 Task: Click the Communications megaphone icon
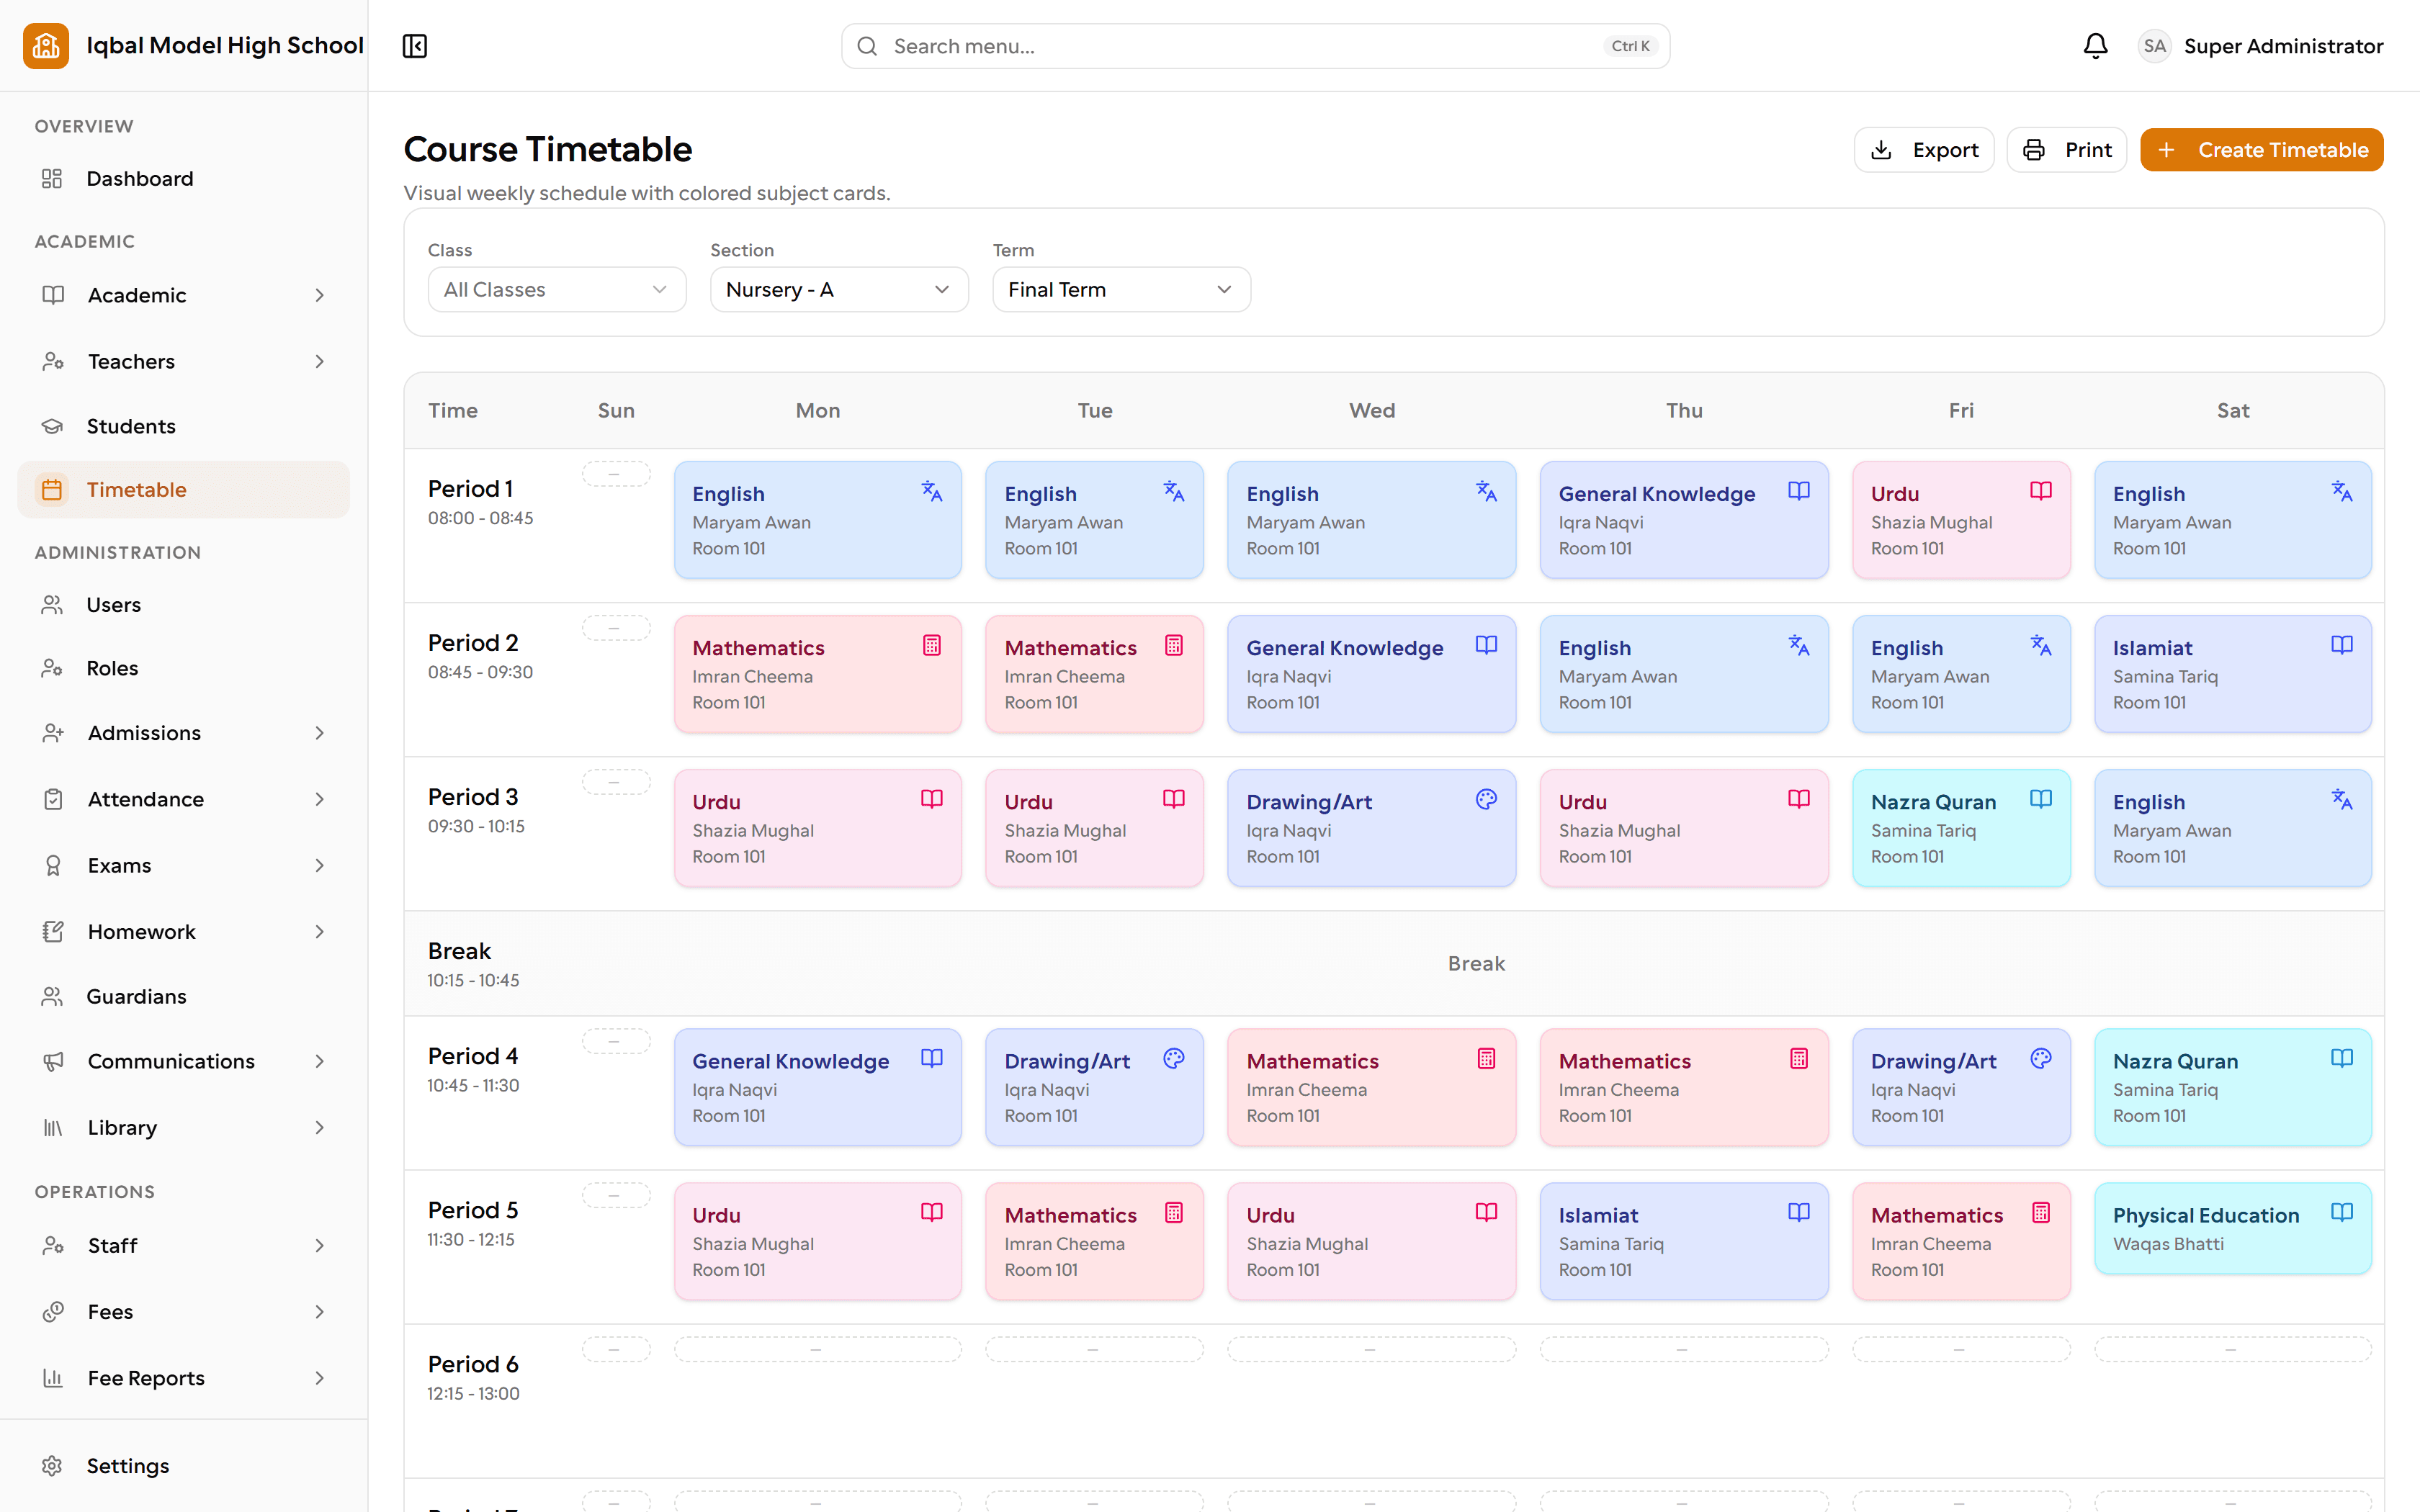(x=53, y=1061)
